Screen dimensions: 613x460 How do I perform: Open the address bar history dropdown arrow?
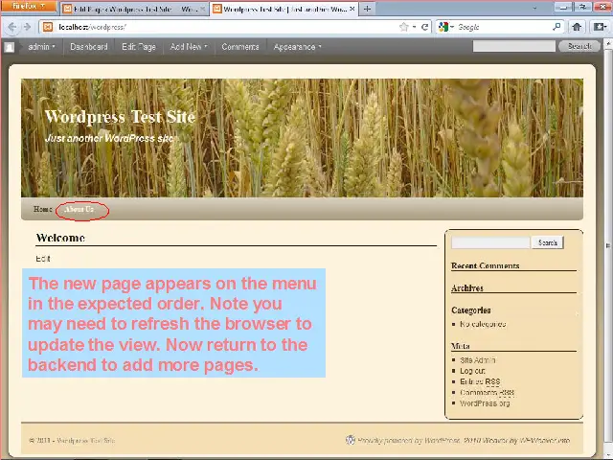tap(414, 27)
